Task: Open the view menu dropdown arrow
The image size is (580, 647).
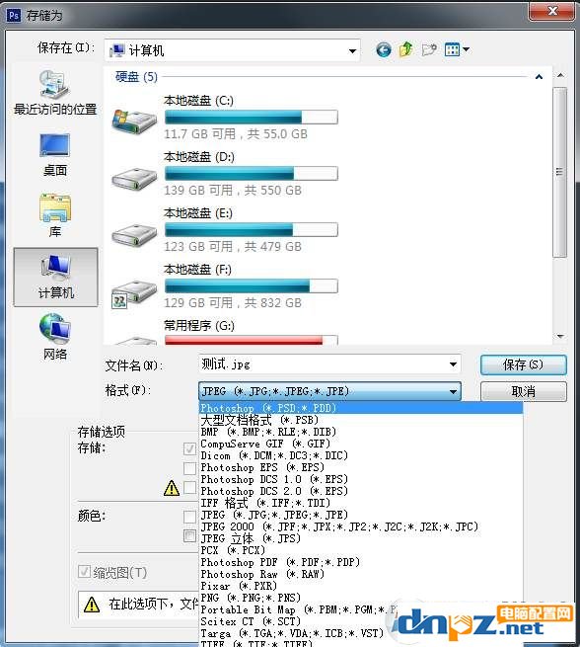Action: 466,50
